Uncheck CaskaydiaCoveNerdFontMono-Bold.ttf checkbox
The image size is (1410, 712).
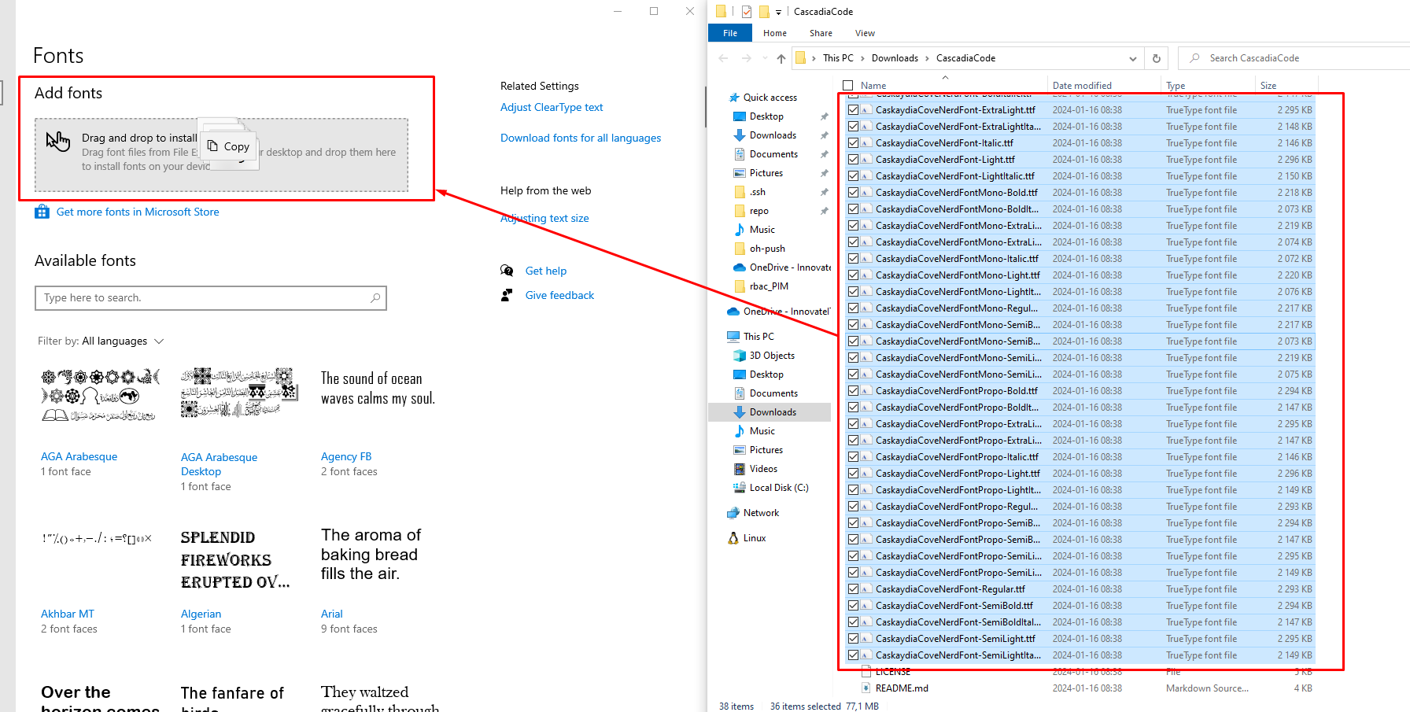click(x=853, y=193)
